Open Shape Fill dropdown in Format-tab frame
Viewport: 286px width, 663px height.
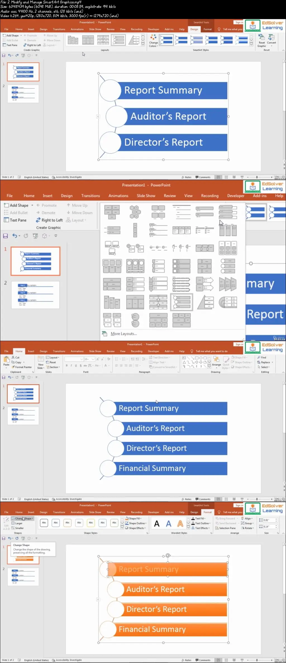point(134,519)
